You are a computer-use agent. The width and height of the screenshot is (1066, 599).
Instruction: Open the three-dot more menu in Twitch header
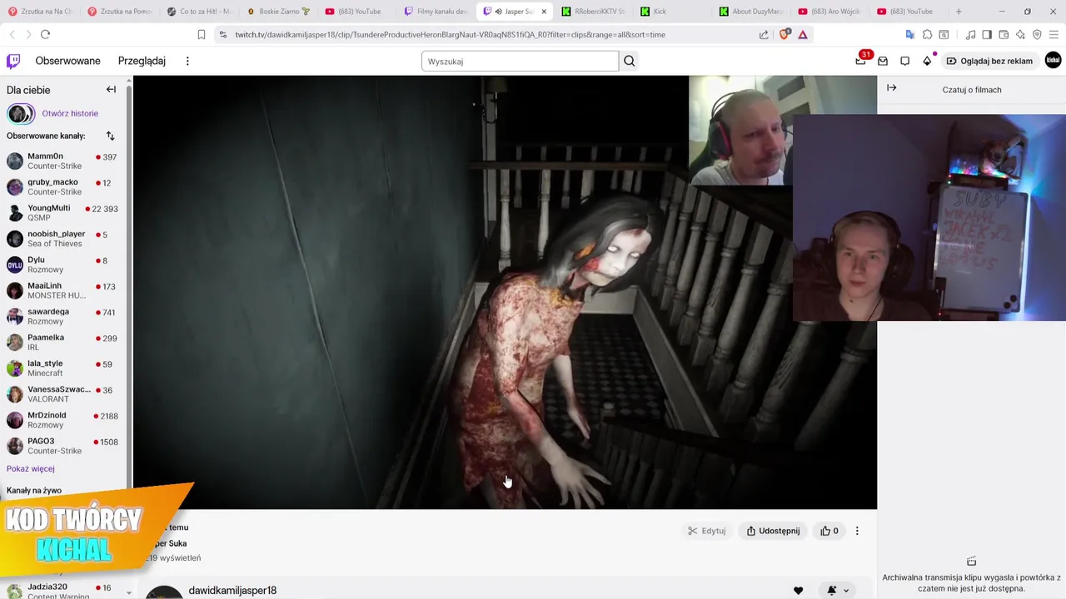point(187,61)
